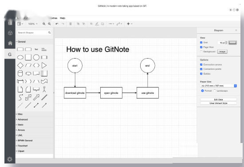Click the grid color swatch
The width and height of the screenshot is (244, 167).
pos(232,43)
